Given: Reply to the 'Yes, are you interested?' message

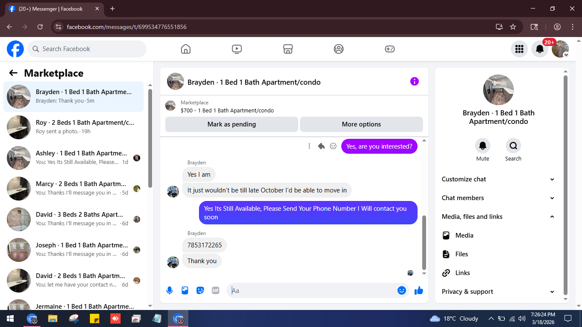Looking at the screenshot, I should pos(321,146).
